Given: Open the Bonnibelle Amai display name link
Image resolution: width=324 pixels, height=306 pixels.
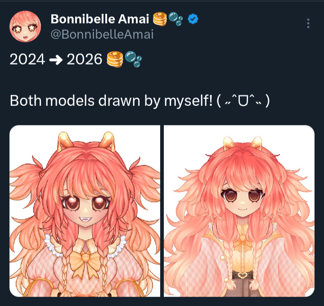Looking at the screenshot, I should click(x=100, y=19).
